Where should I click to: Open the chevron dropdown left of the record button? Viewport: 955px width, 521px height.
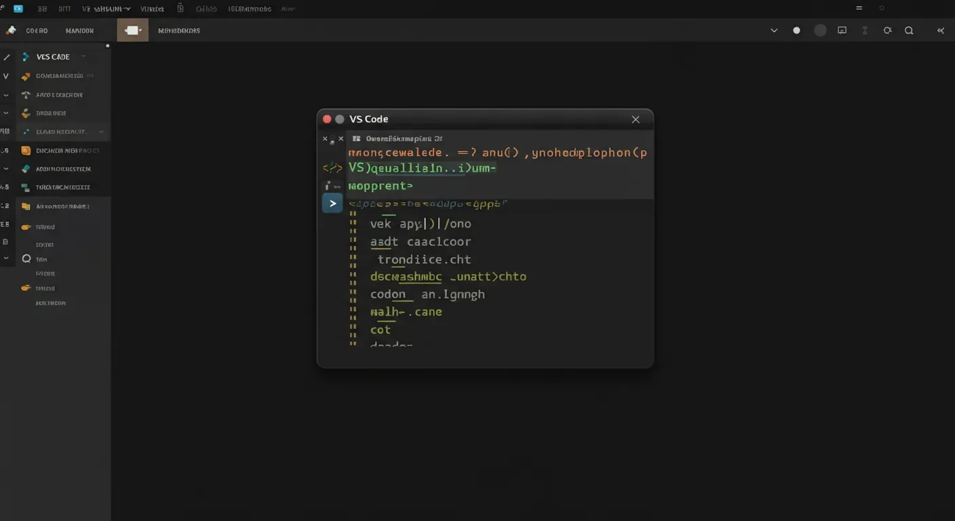pos(773,30)
